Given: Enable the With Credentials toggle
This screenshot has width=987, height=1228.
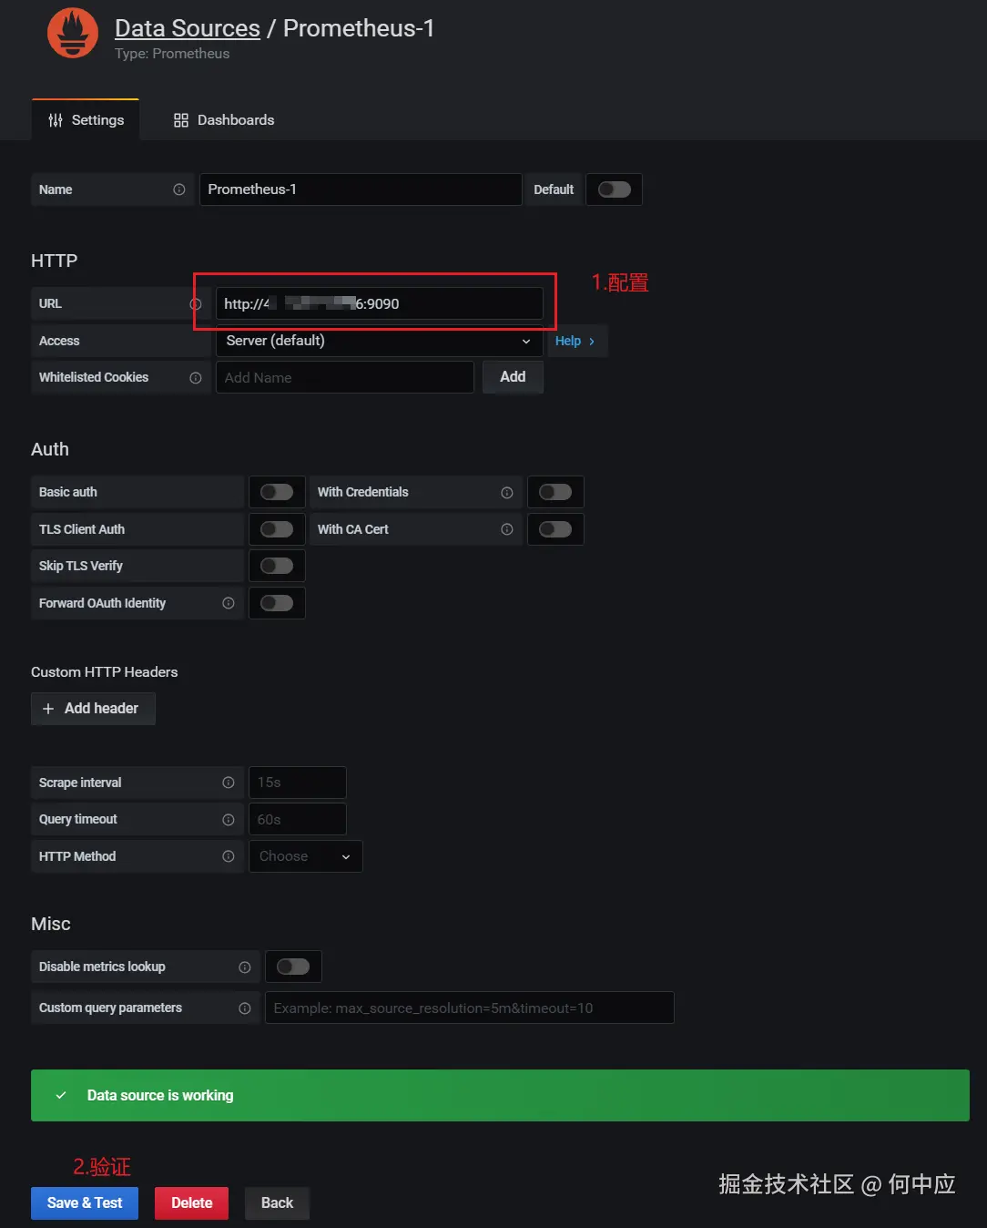Looking at the screenshot, I should click(555, 492).
